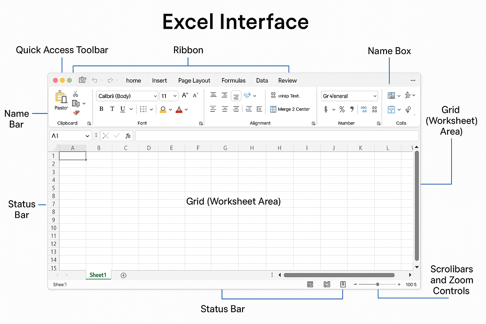Screen dimensions: 486x324
Task: Increase font size with larger A icon
Action: 185,95
